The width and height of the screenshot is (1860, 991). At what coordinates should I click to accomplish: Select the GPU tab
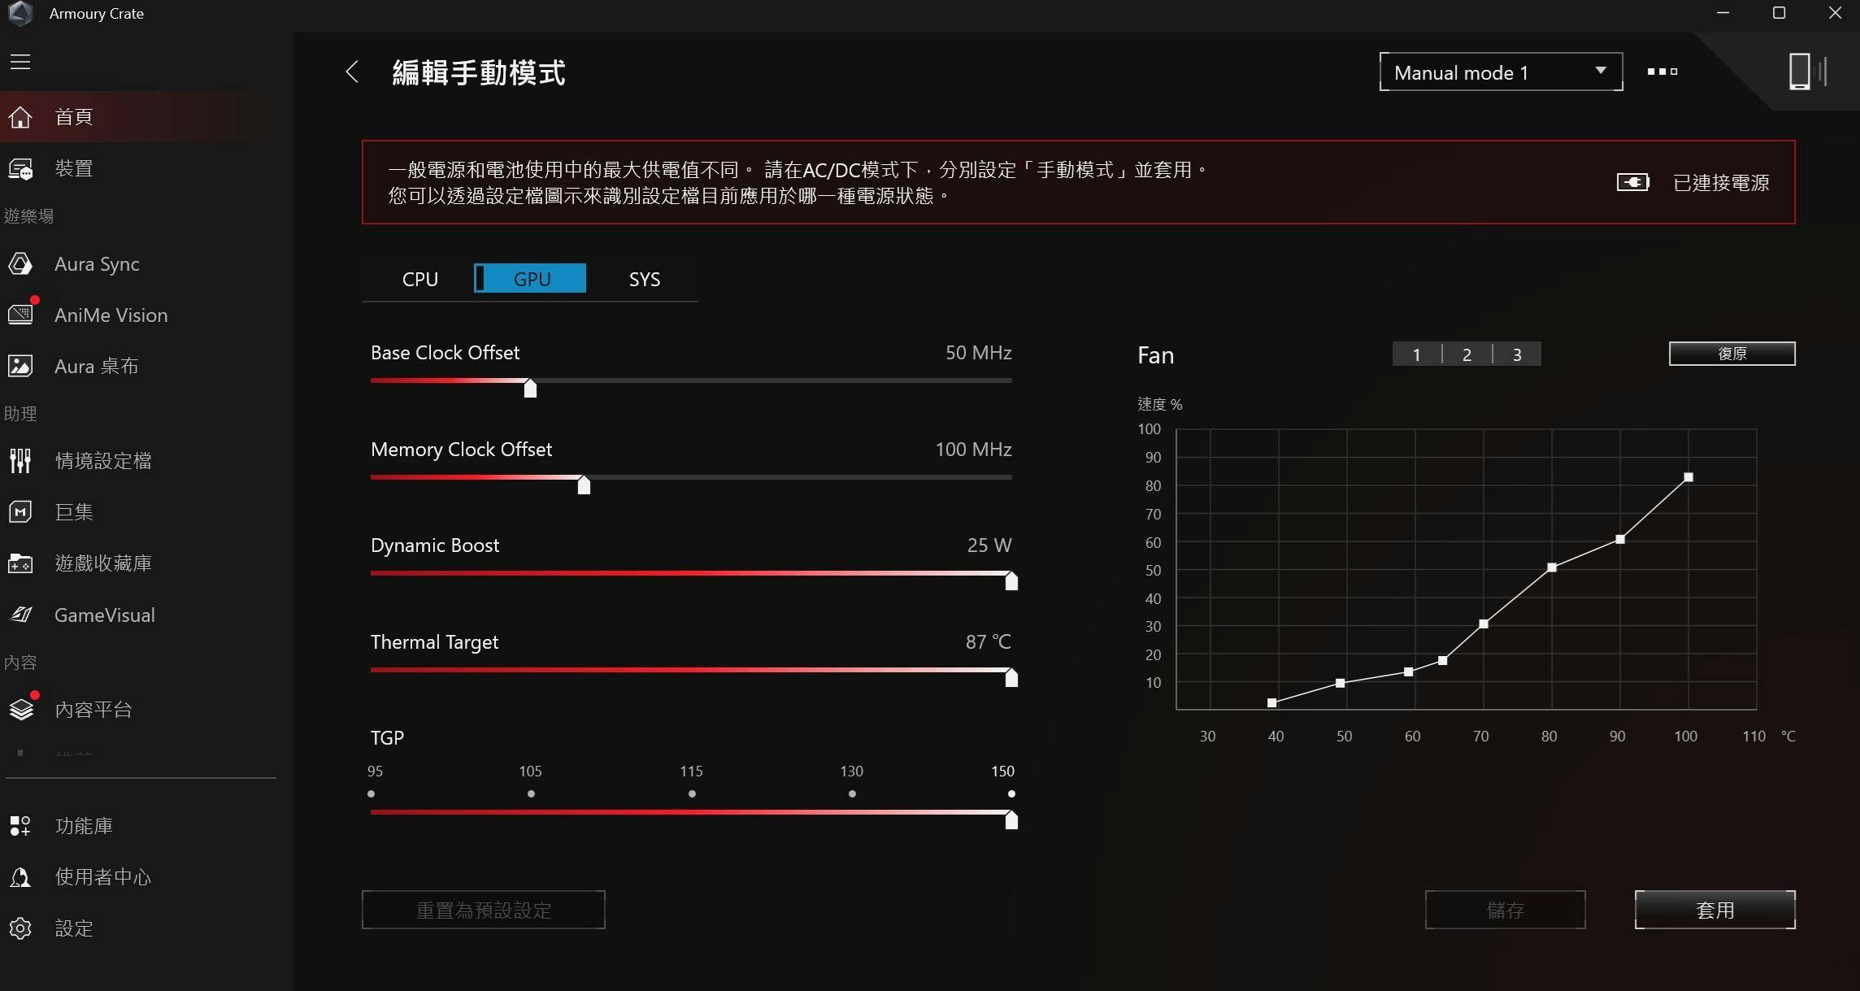[530, 278]
